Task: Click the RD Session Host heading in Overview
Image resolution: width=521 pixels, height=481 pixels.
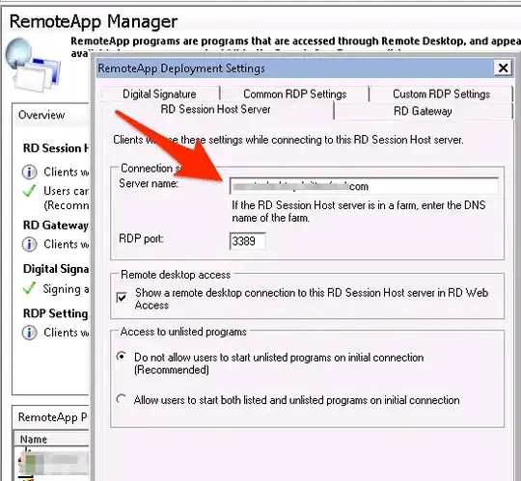Action: click(x=56, y=148)
